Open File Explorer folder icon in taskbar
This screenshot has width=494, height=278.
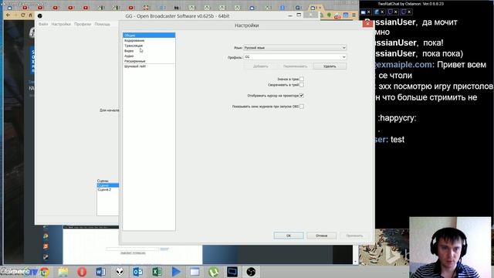pos(63,272)
